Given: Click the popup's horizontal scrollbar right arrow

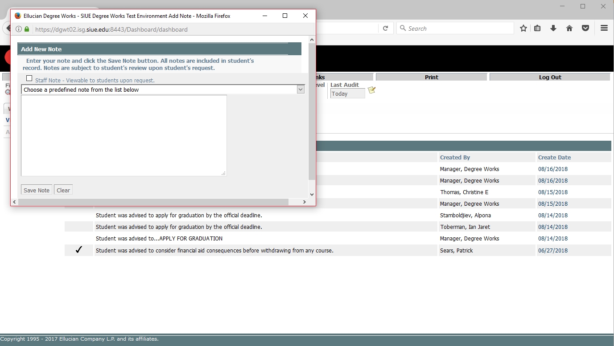Looking at the screenshot, I should point(305,202).
